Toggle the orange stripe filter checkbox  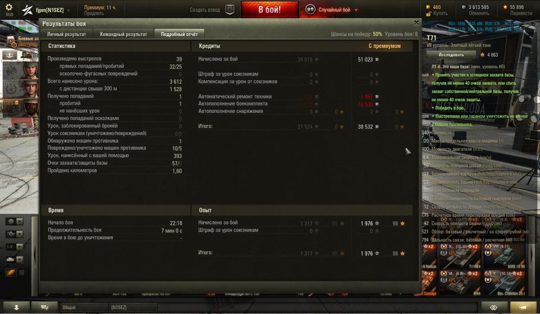21,273
